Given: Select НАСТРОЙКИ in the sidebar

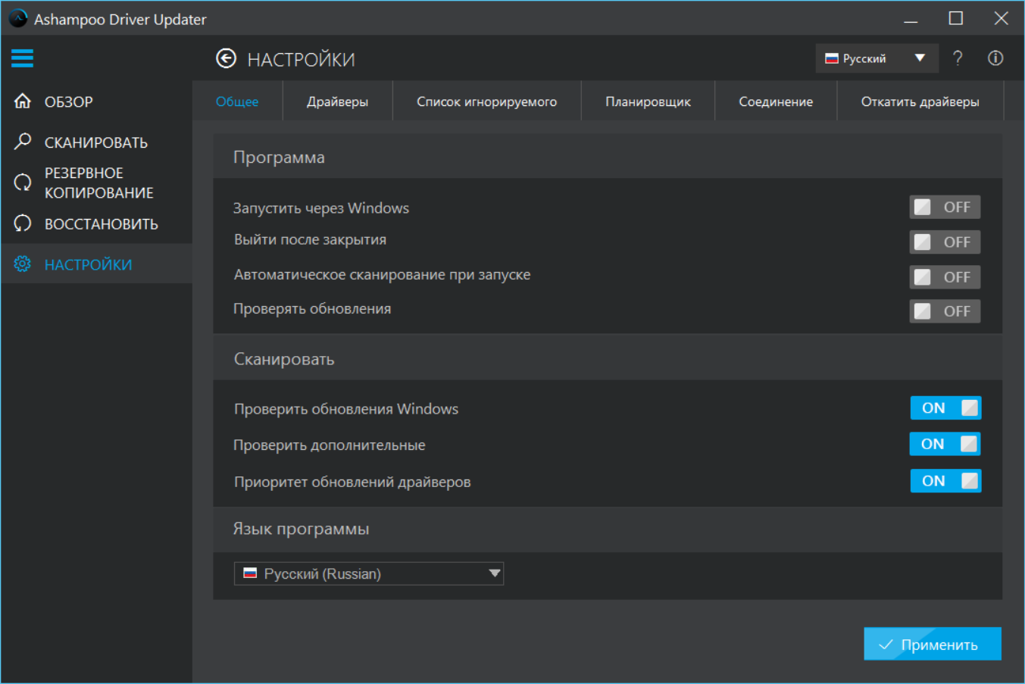Looking at the screenshot, I should 96,264.
